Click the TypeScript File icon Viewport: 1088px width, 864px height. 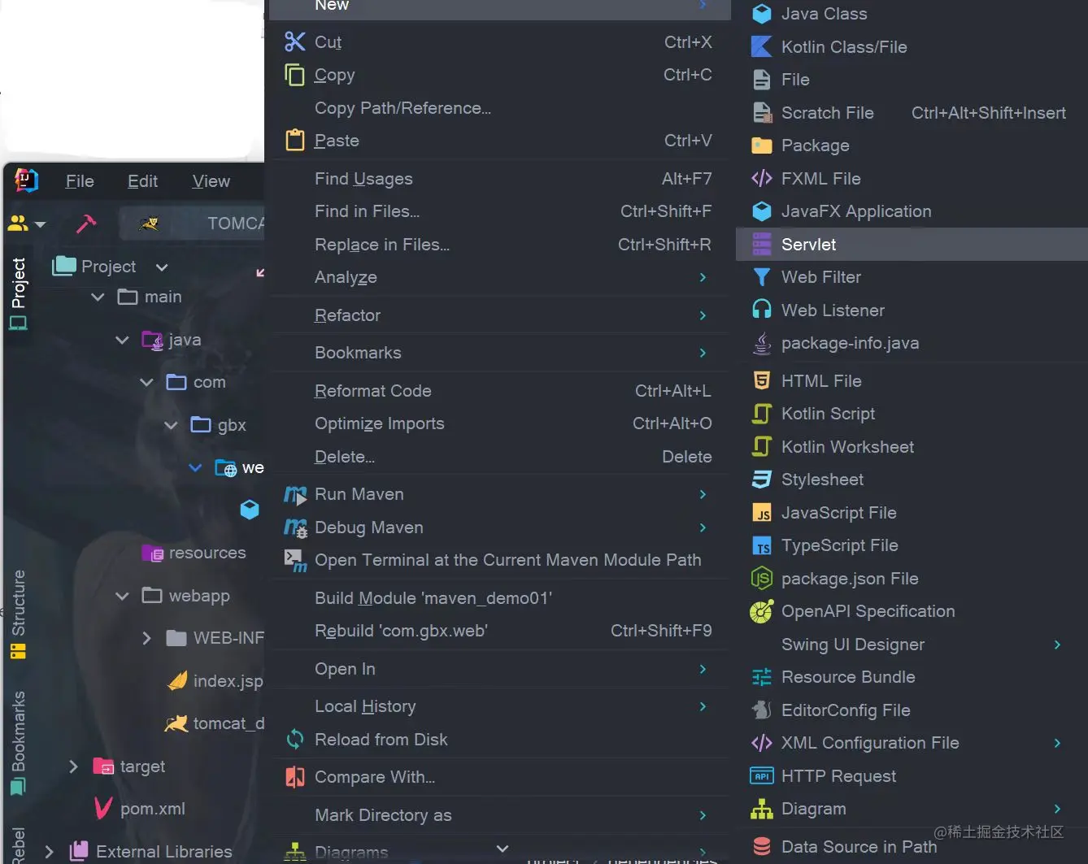tap(761, 545)
